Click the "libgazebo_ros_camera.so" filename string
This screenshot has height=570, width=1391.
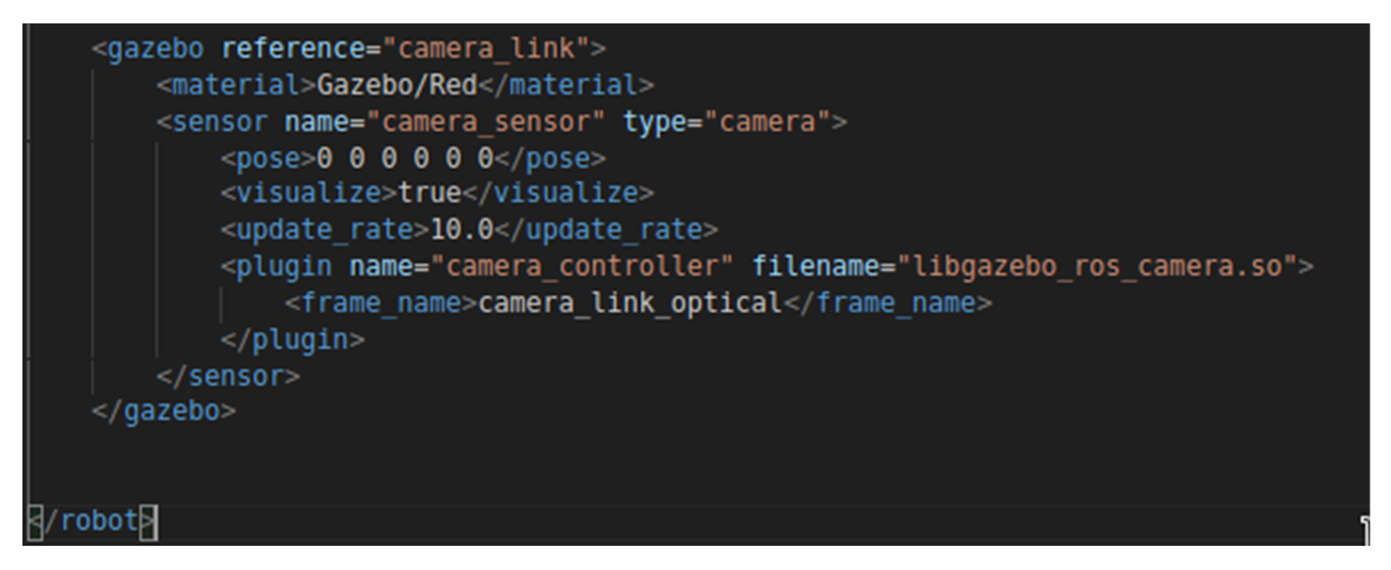(1096, 266)
